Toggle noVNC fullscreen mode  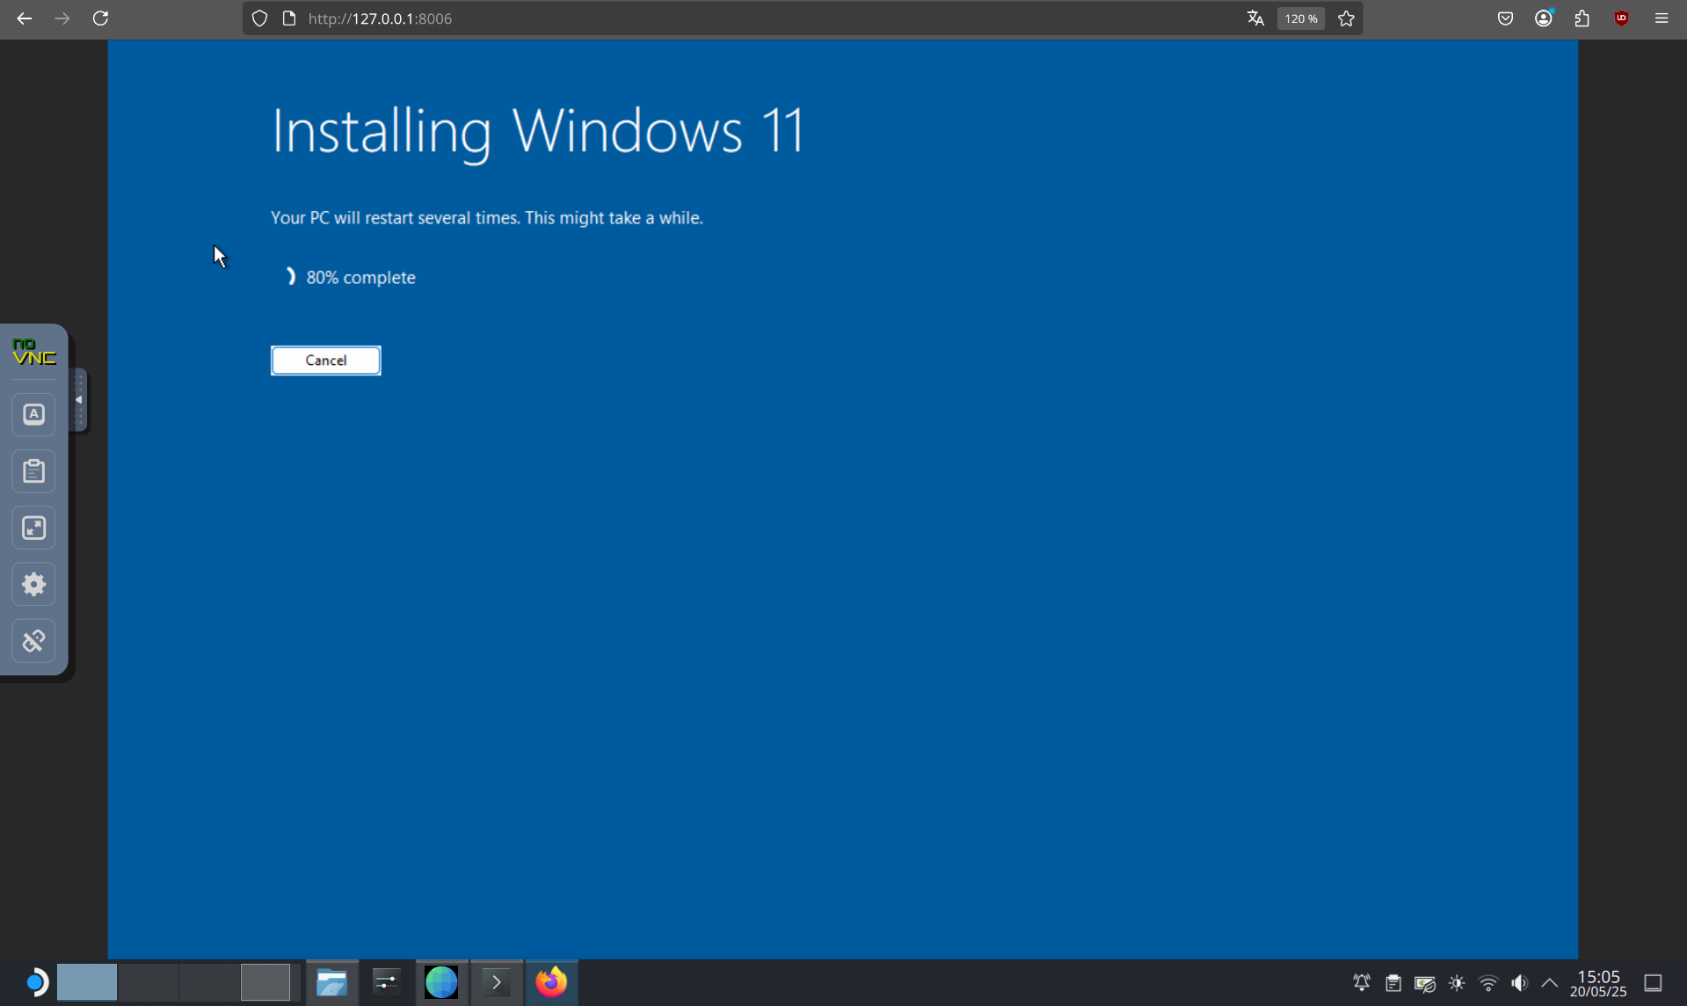(33, 528)
